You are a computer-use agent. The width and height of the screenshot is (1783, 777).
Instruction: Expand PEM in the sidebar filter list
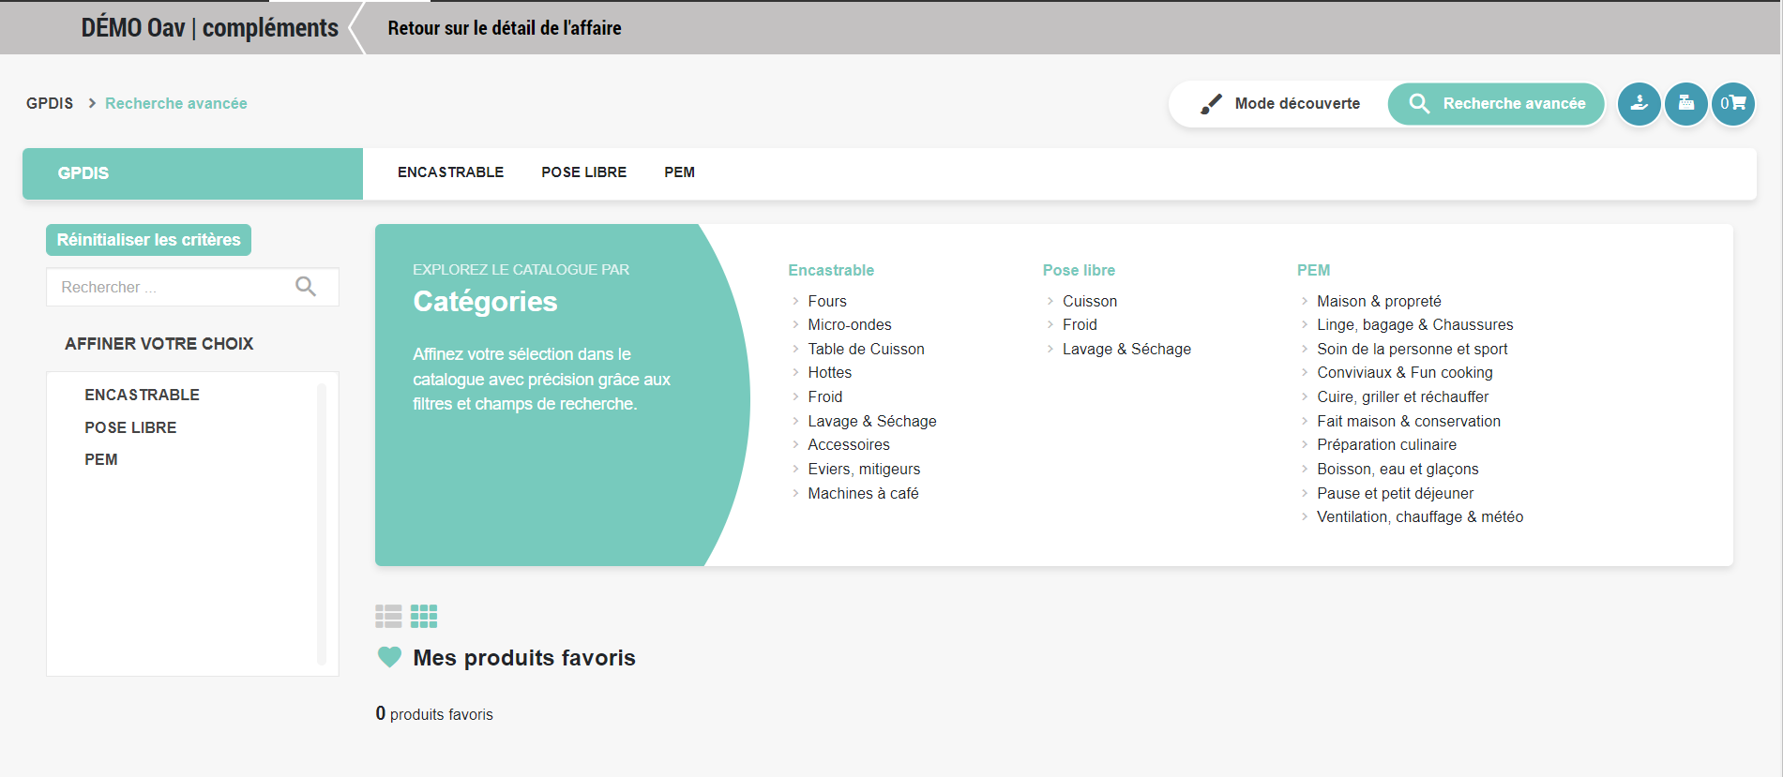pyautogui.click(x=101, y=459)
